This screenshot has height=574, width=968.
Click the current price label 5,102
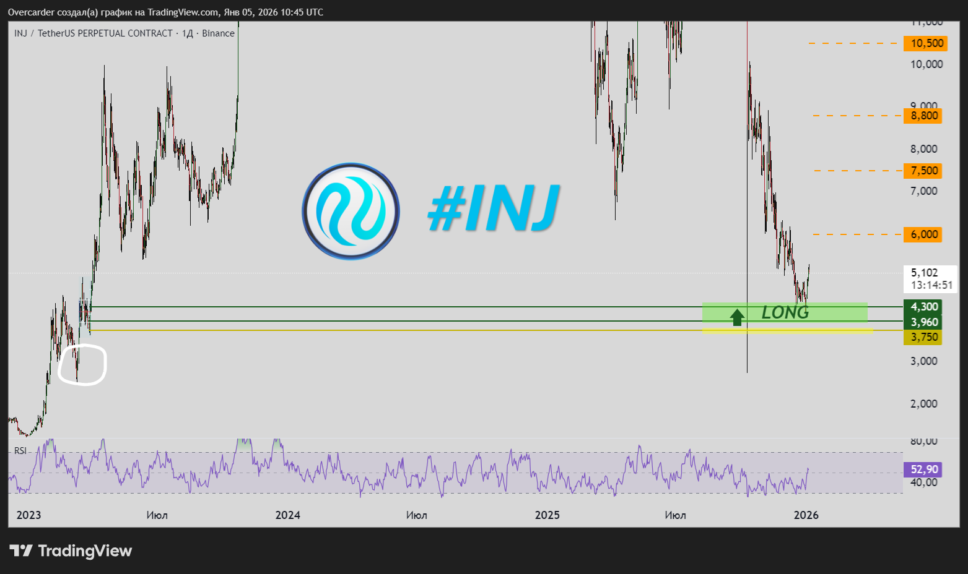pyautogui.click(x=924, y=273)
